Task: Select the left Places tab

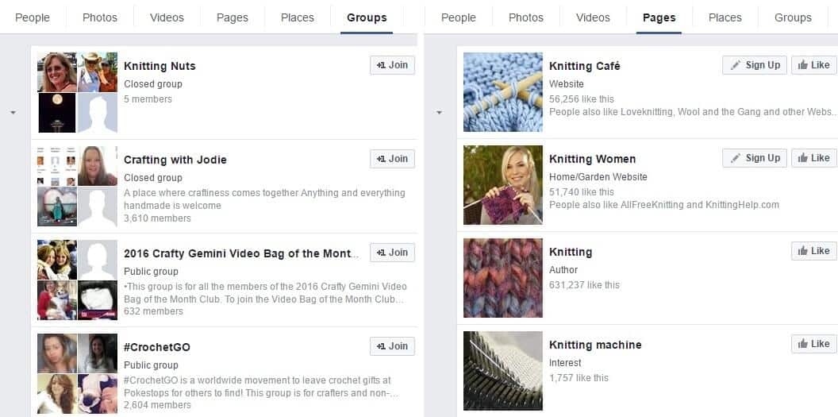Action: point(298,17)
